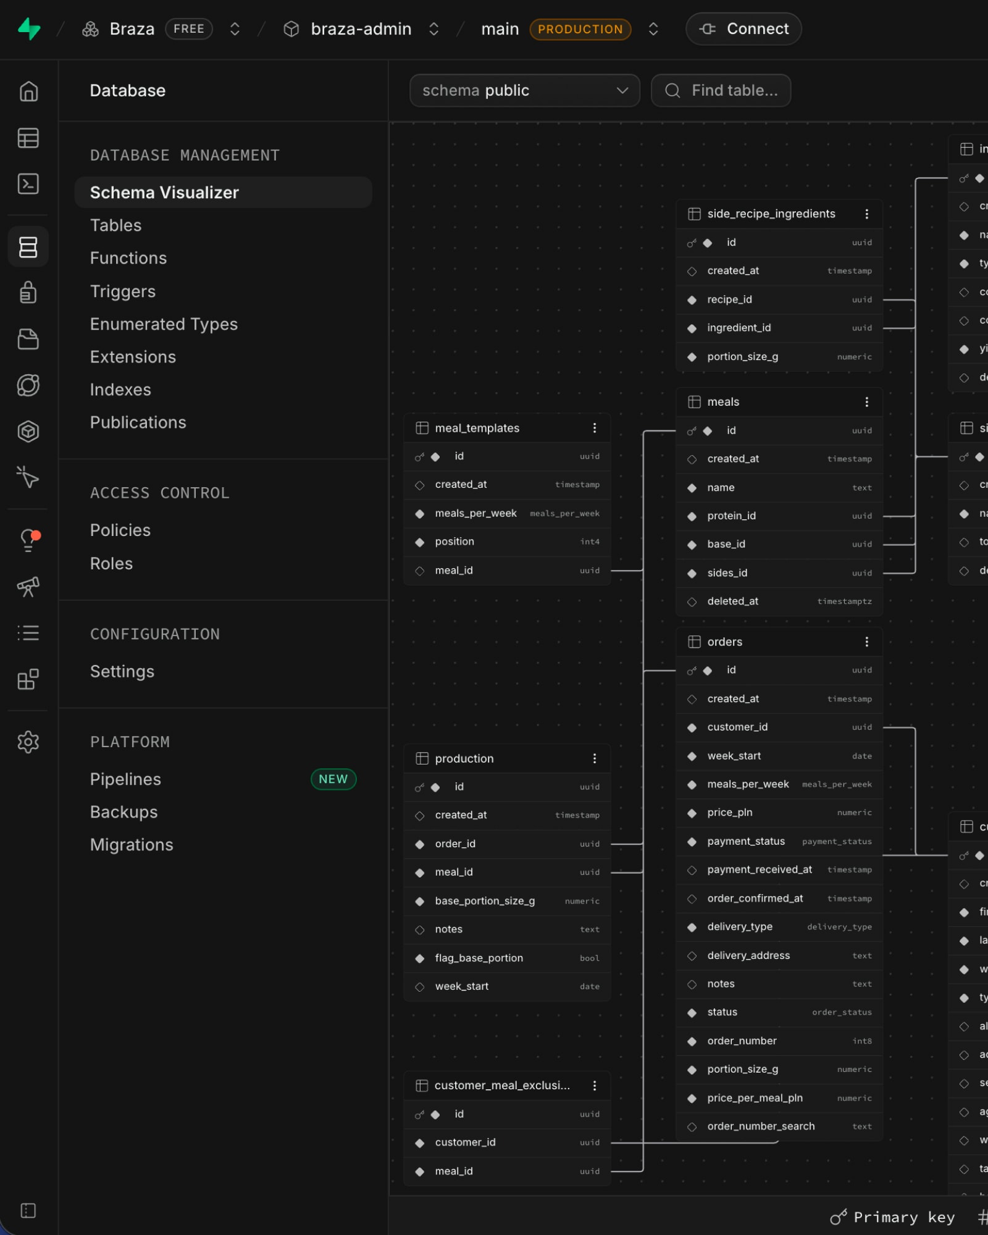988x1235 pixels.
Task: Open the Integrations icon
Action: pyautogui.click(x=28, y=679)
